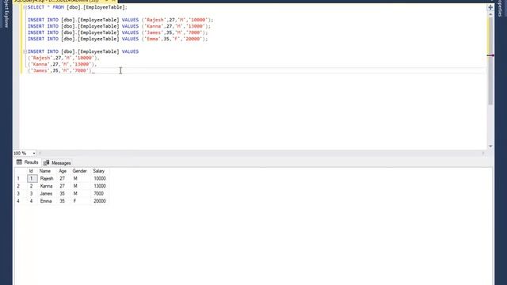The height and width of the screenshot is (285, 507).
Task: Click the ('Rajesh',27,'M','10000'), values line
Action: pos(63,58)
